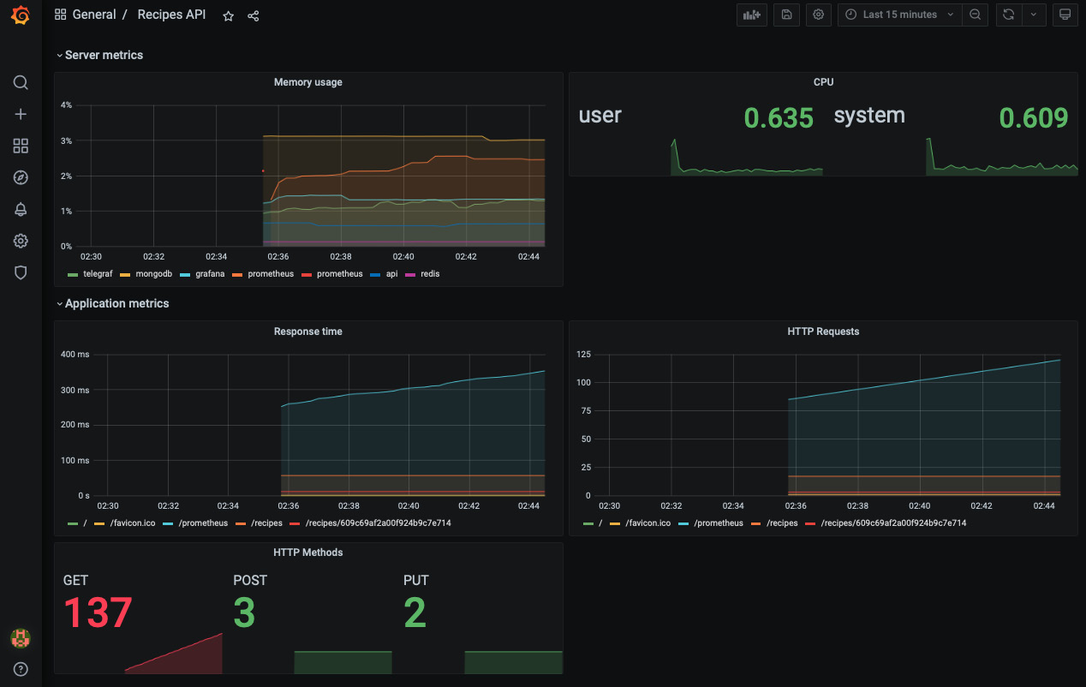
Task: Click the 4% axis label in Memory usage
Action: [x=66, y=105]
